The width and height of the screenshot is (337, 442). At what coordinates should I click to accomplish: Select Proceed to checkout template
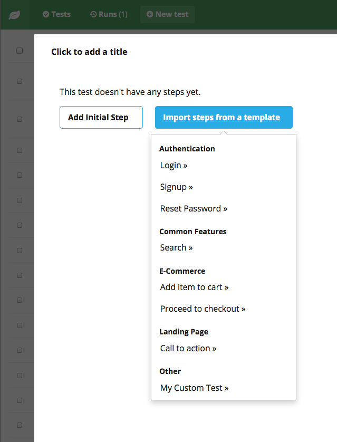click(x=203, y=309)
